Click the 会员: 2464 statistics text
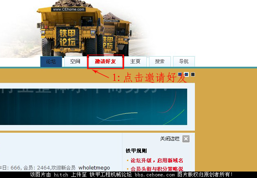Viewport: 257px width, 178px height. tap(37, 168)
